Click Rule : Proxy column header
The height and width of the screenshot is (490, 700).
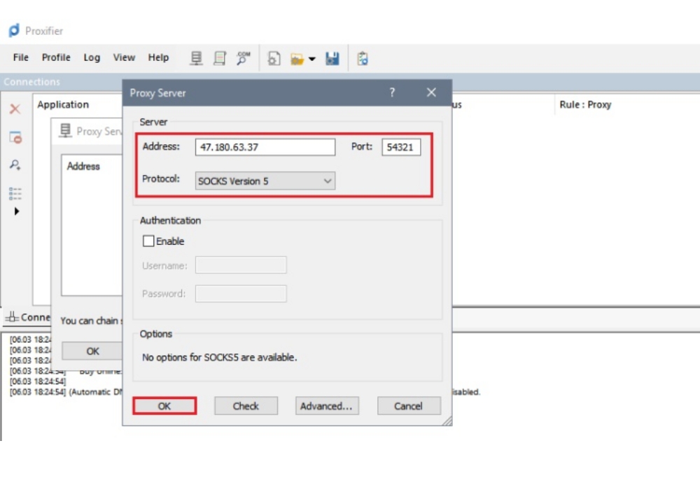(x=585, y=104)
